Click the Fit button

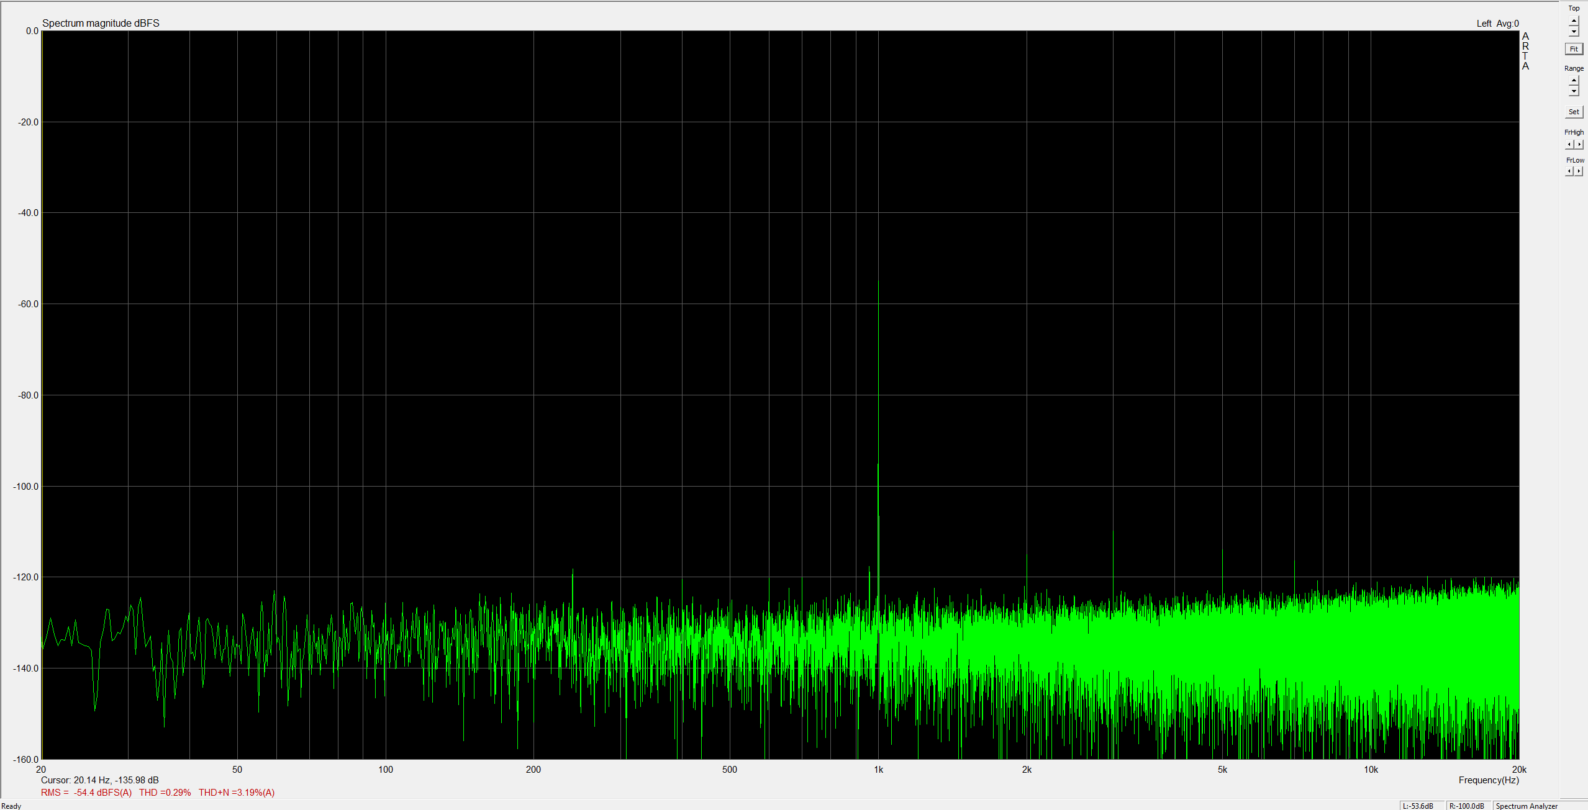(1573, 49)
